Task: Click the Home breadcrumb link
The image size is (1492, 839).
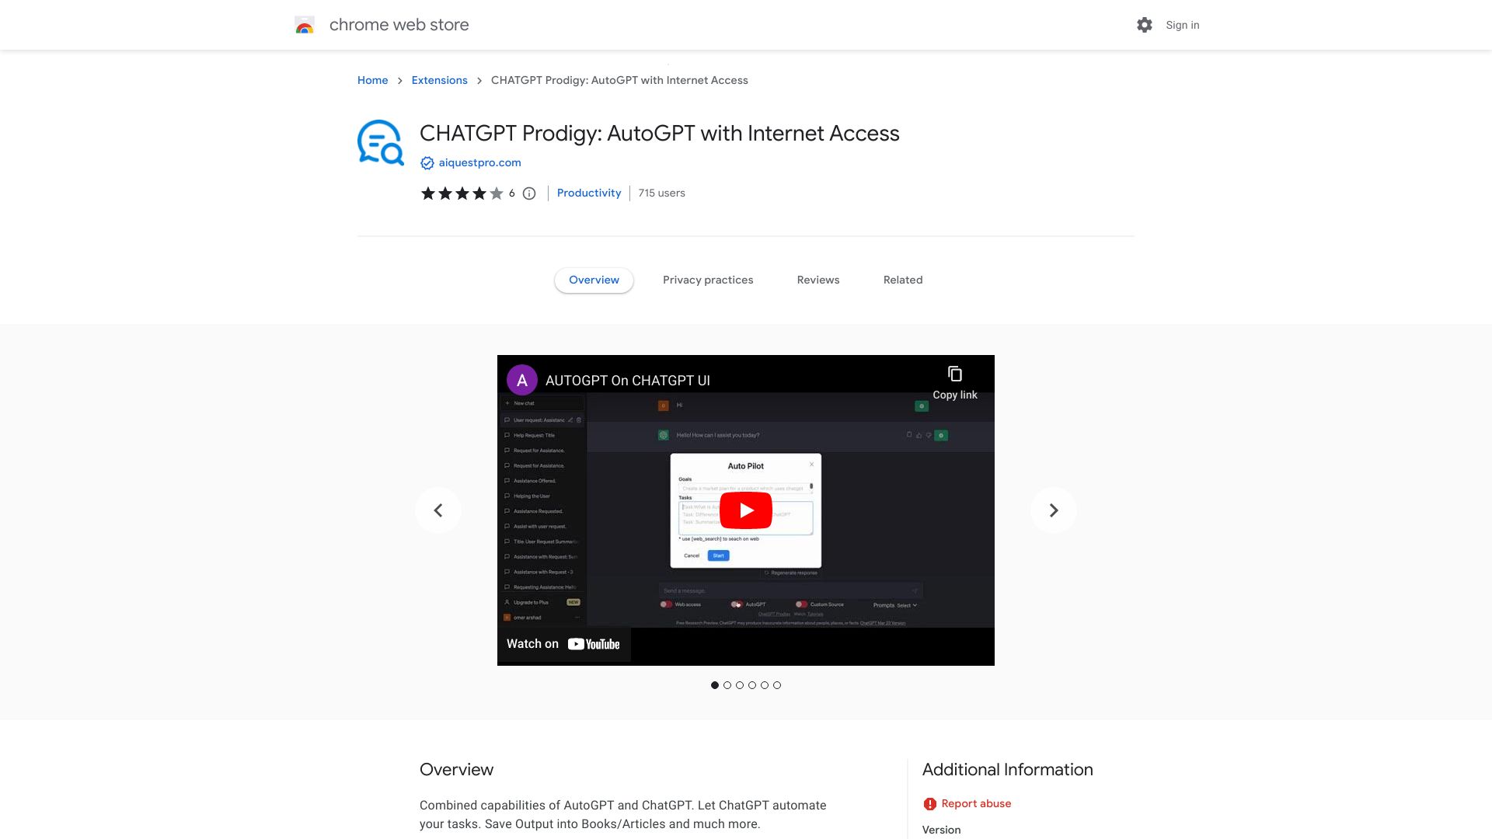Action: (372, 80)
